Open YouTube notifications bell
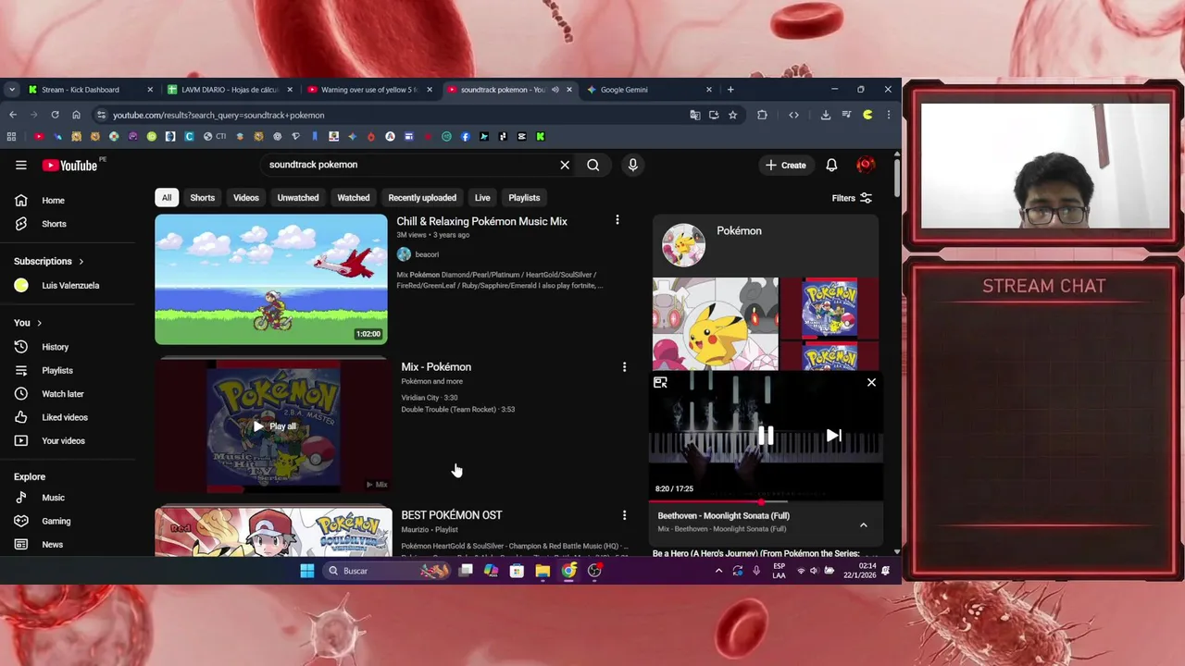 point(831,165)
